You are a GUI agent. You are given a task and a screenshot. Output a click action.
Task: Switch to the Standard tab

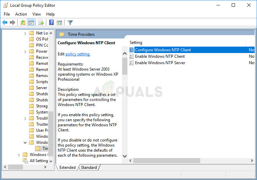(x=89, y=168)
